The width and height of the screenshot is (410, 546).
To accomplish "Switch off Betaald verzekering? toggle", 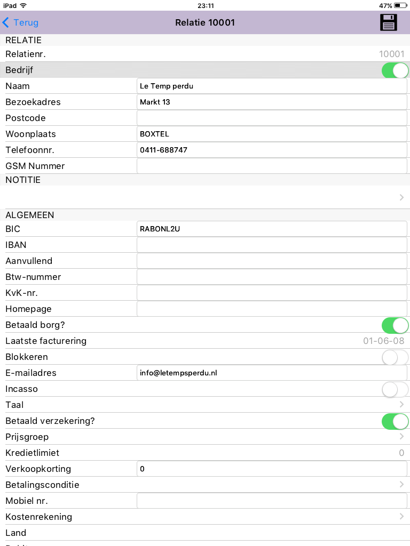I will tap(395, 421).
